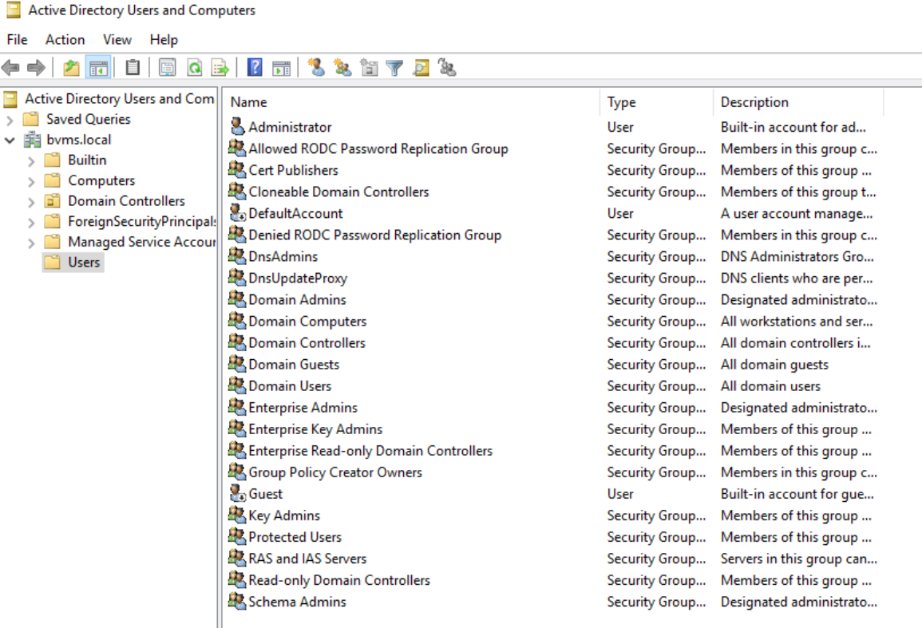Open the View menu
The width and height of the screenshot is (922, 628).
tap(117, 39)
